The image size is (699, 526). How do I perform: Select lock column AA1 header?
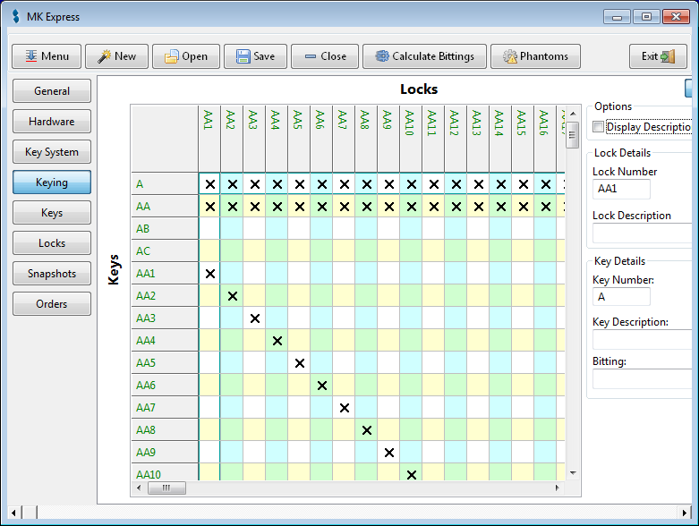point(209,139)
